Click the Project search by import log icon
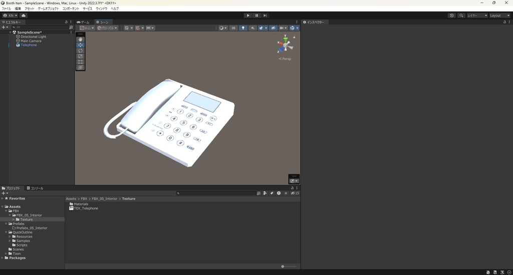The height and width of the screenshot is (275, 513). [279, 193]
